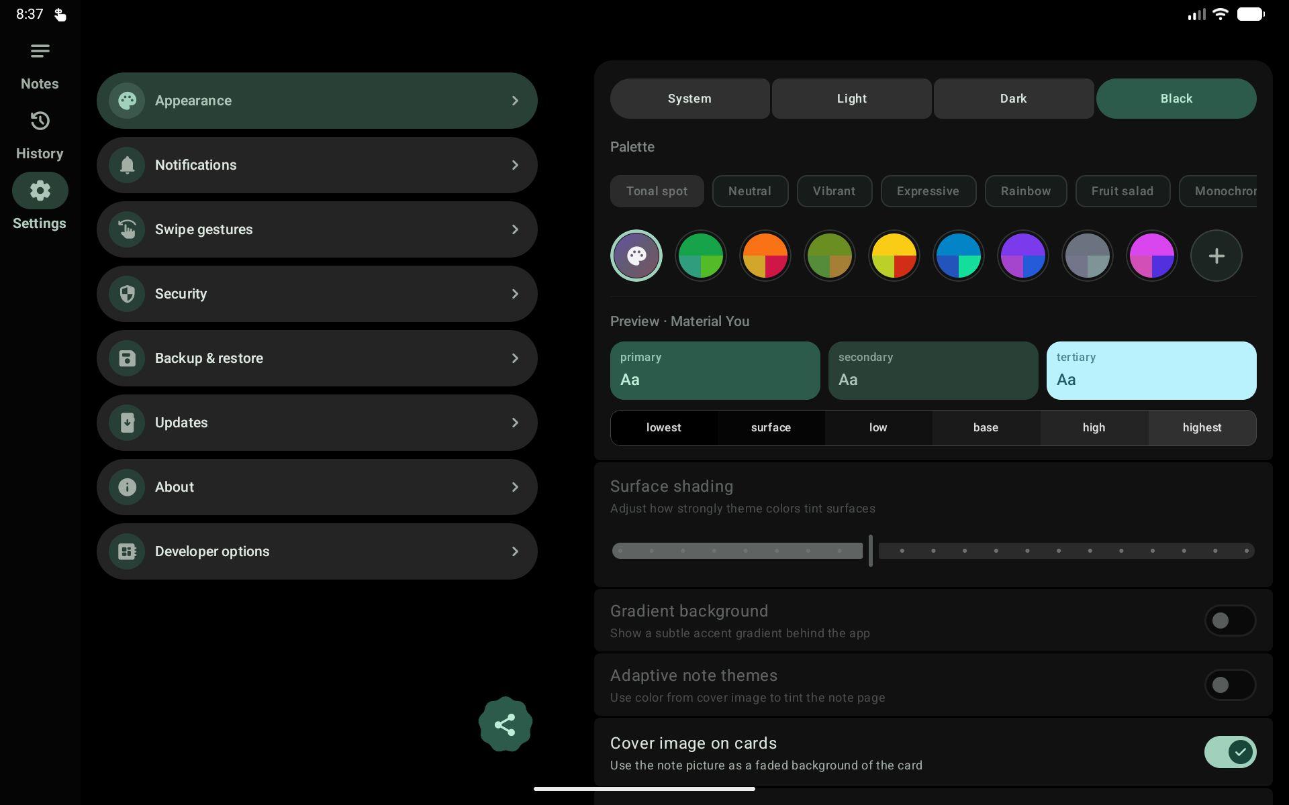The height and width of the screenshot is (805, 1289).
Task: Expand Appearance using its chevron arrow
Action: [x=515, y=101]
